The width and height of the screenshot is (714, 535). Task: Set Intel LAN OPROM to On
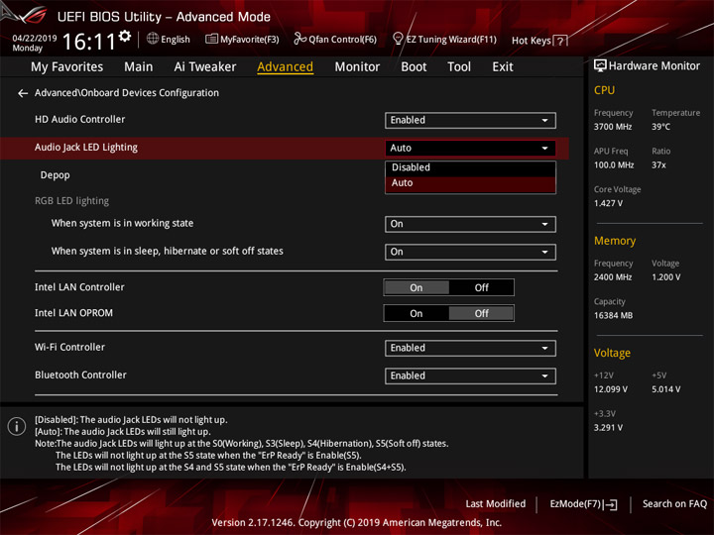(416, 313)
